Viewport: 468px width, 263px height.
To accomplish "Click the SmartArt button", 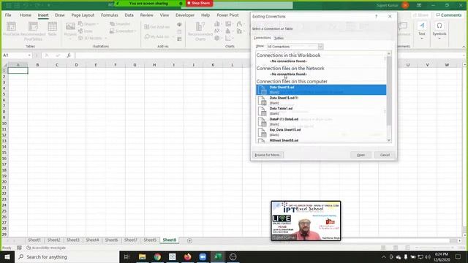I will coord(120,24).
